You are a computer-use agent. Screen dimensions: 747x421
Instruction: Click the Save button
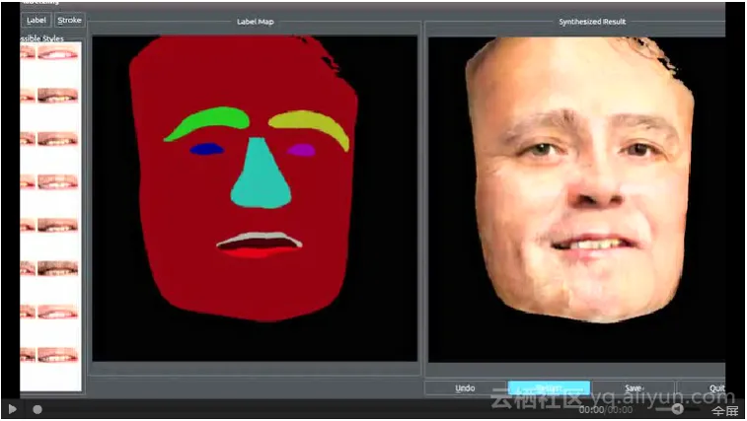click(x=634, y=388)
